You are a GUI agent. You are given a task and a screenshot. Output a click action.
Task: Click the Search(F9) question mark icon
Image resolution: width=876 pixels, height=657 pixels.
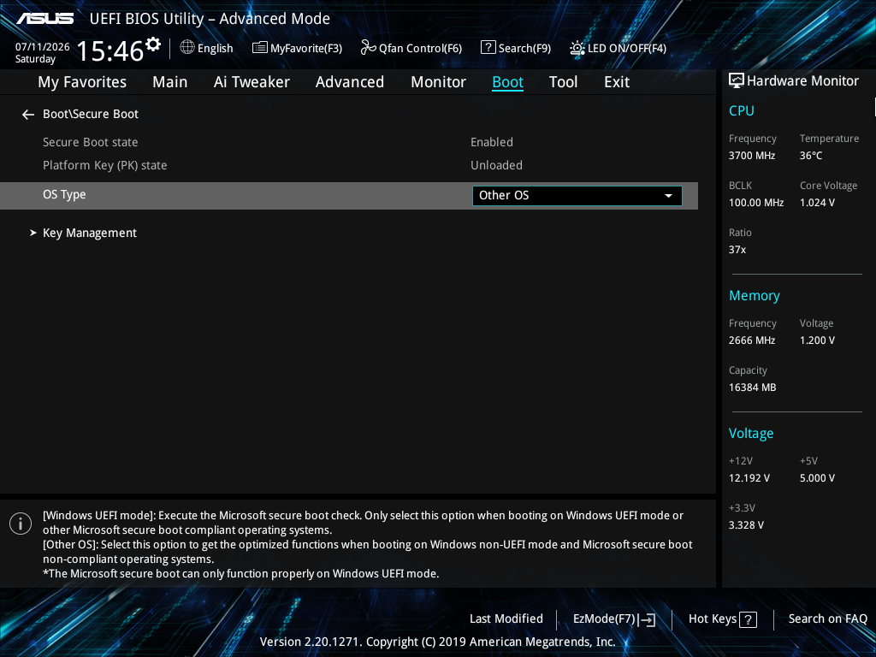488,48
